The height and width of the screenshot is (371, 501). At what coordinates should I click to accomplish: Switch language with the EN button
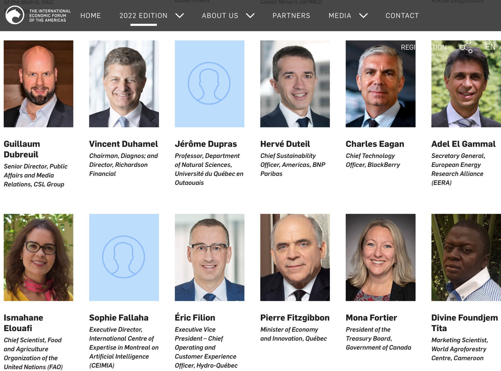(x=490, y=47)
